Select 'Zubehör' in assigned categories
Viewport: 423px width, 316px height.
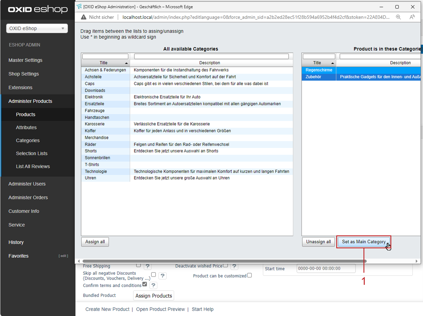(x=361, y=77)
